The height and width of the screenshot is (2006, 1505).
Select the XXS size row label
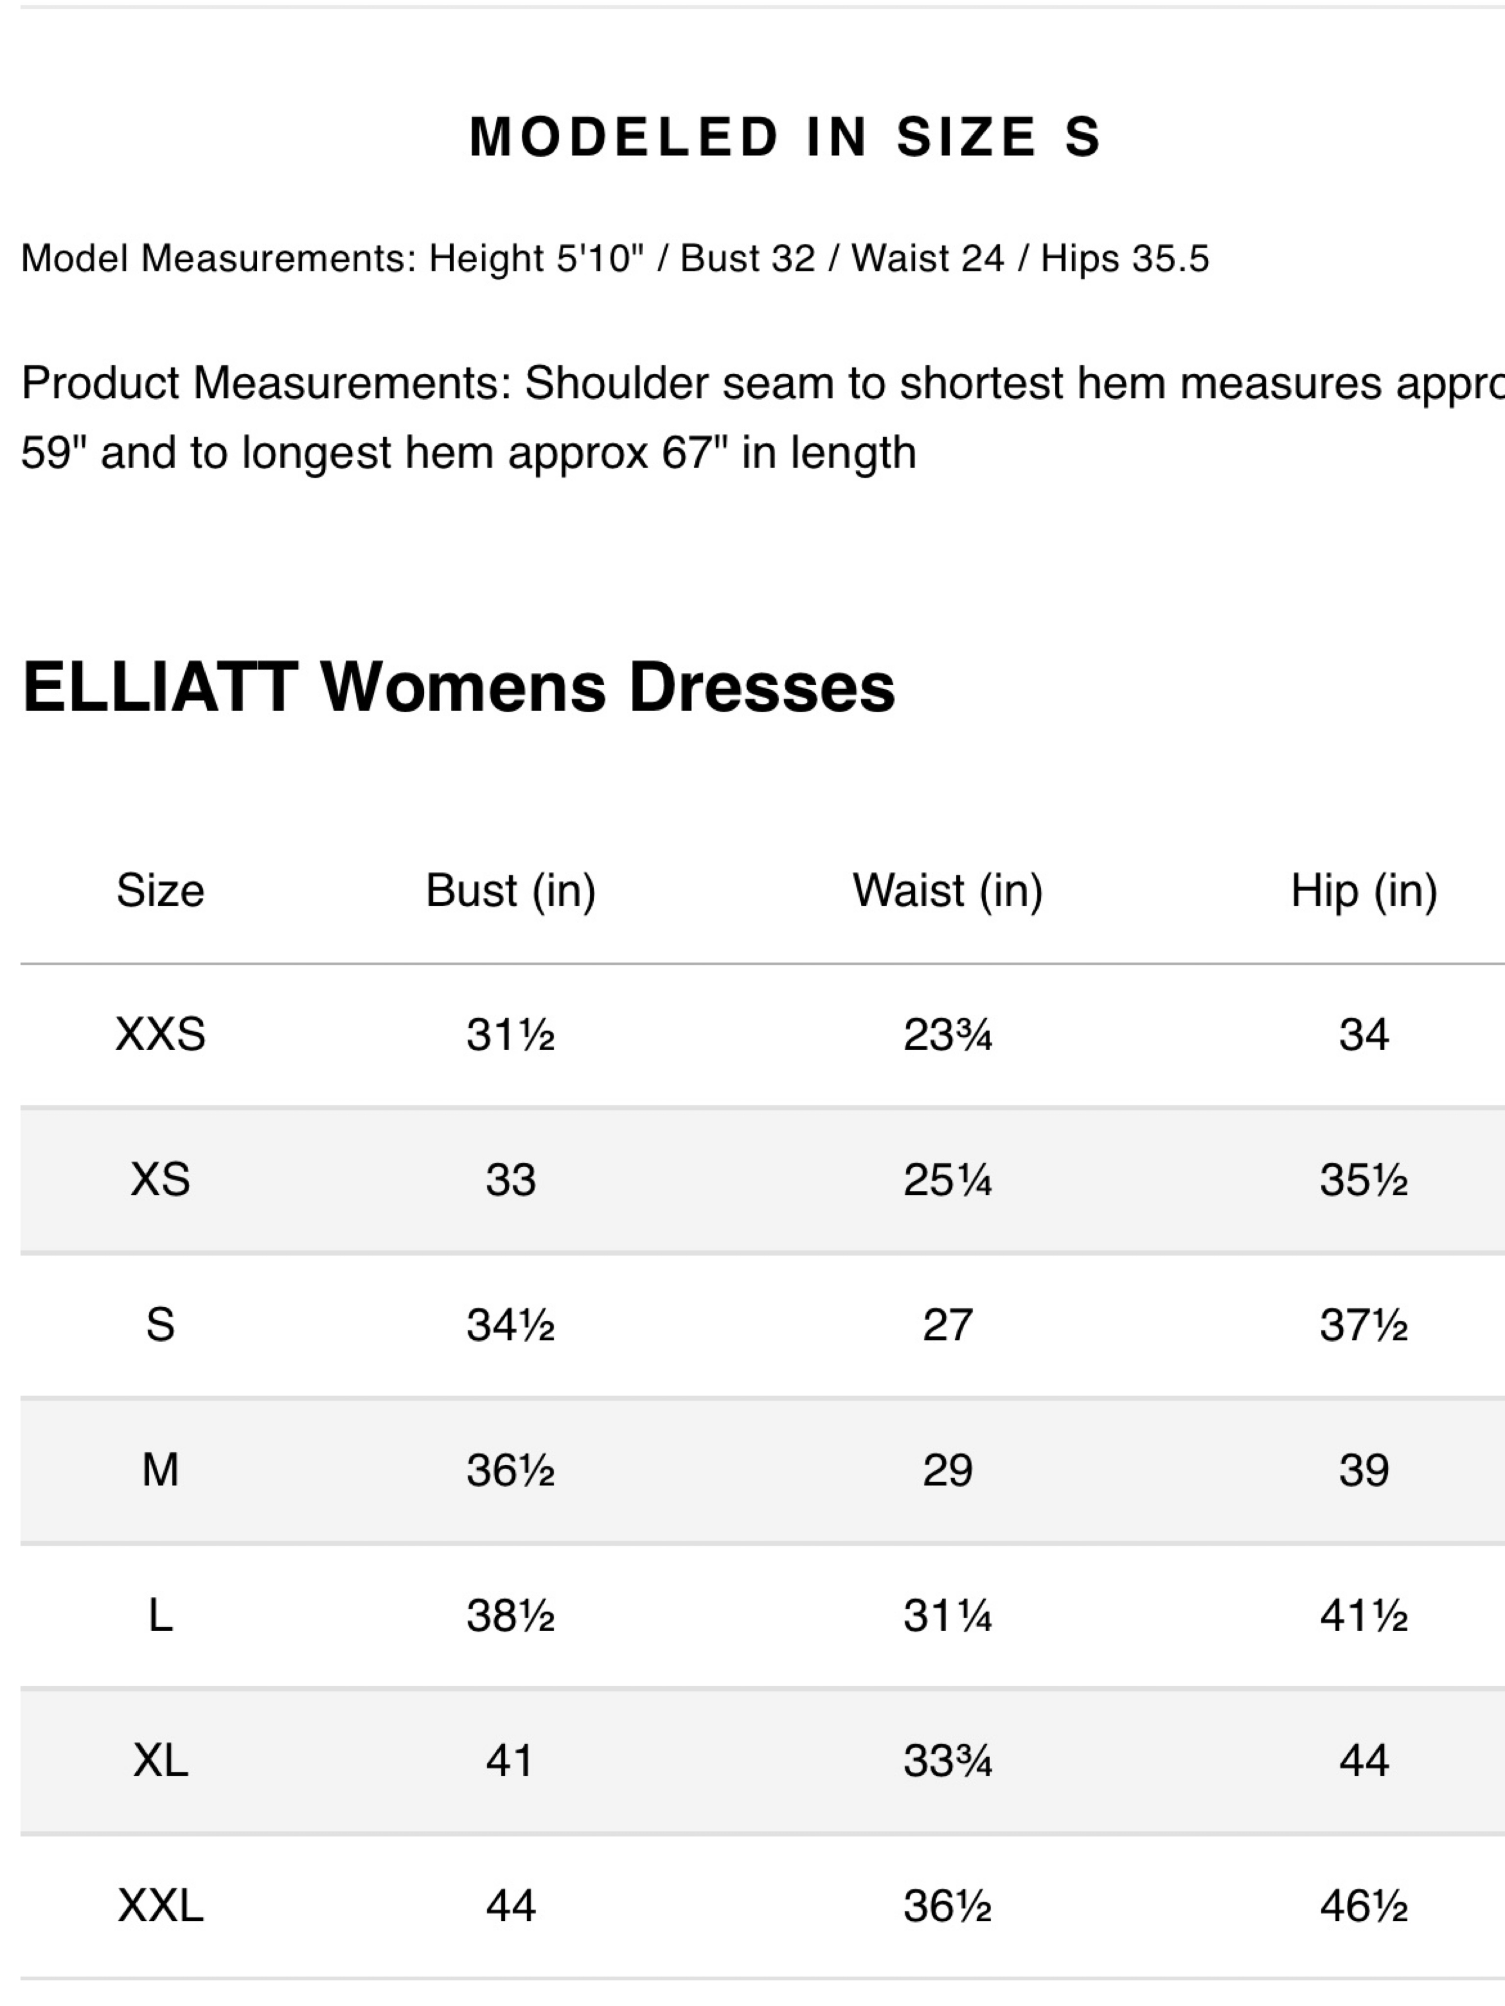coord(161,1034)
